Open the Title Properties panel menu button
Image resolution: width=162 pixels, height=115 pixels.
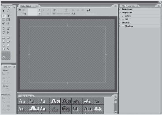pyautogui.click(x=159, y=6)
